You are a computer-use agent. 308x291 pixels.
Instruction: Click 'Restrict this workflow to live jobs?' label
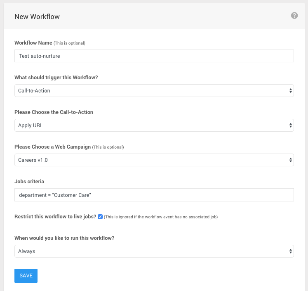55,217
